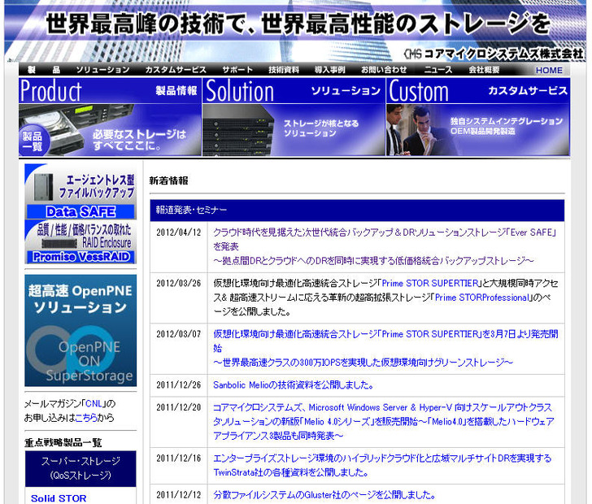
Task: Click the こちら subscription link
Action: [x=85, y=418]
